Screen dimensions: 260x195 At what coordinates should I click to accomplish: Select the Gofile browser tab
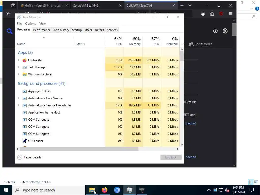[x=44, y=6]
